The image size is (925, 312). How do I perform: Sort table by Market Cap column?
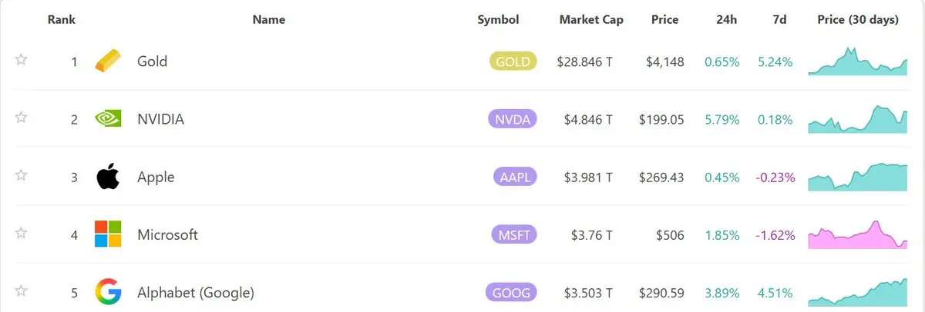(x=591, y=20)
